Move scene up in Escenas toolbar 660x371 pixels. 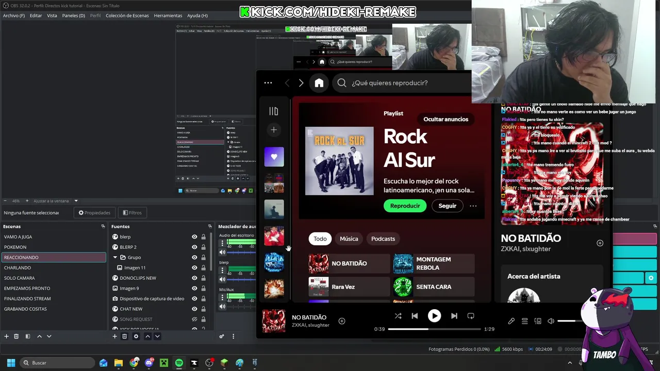tap(39, 336)
